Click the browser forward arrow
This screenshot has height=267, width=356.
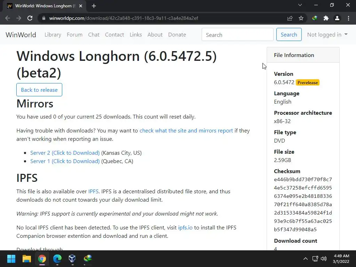(x=19, y=18)
